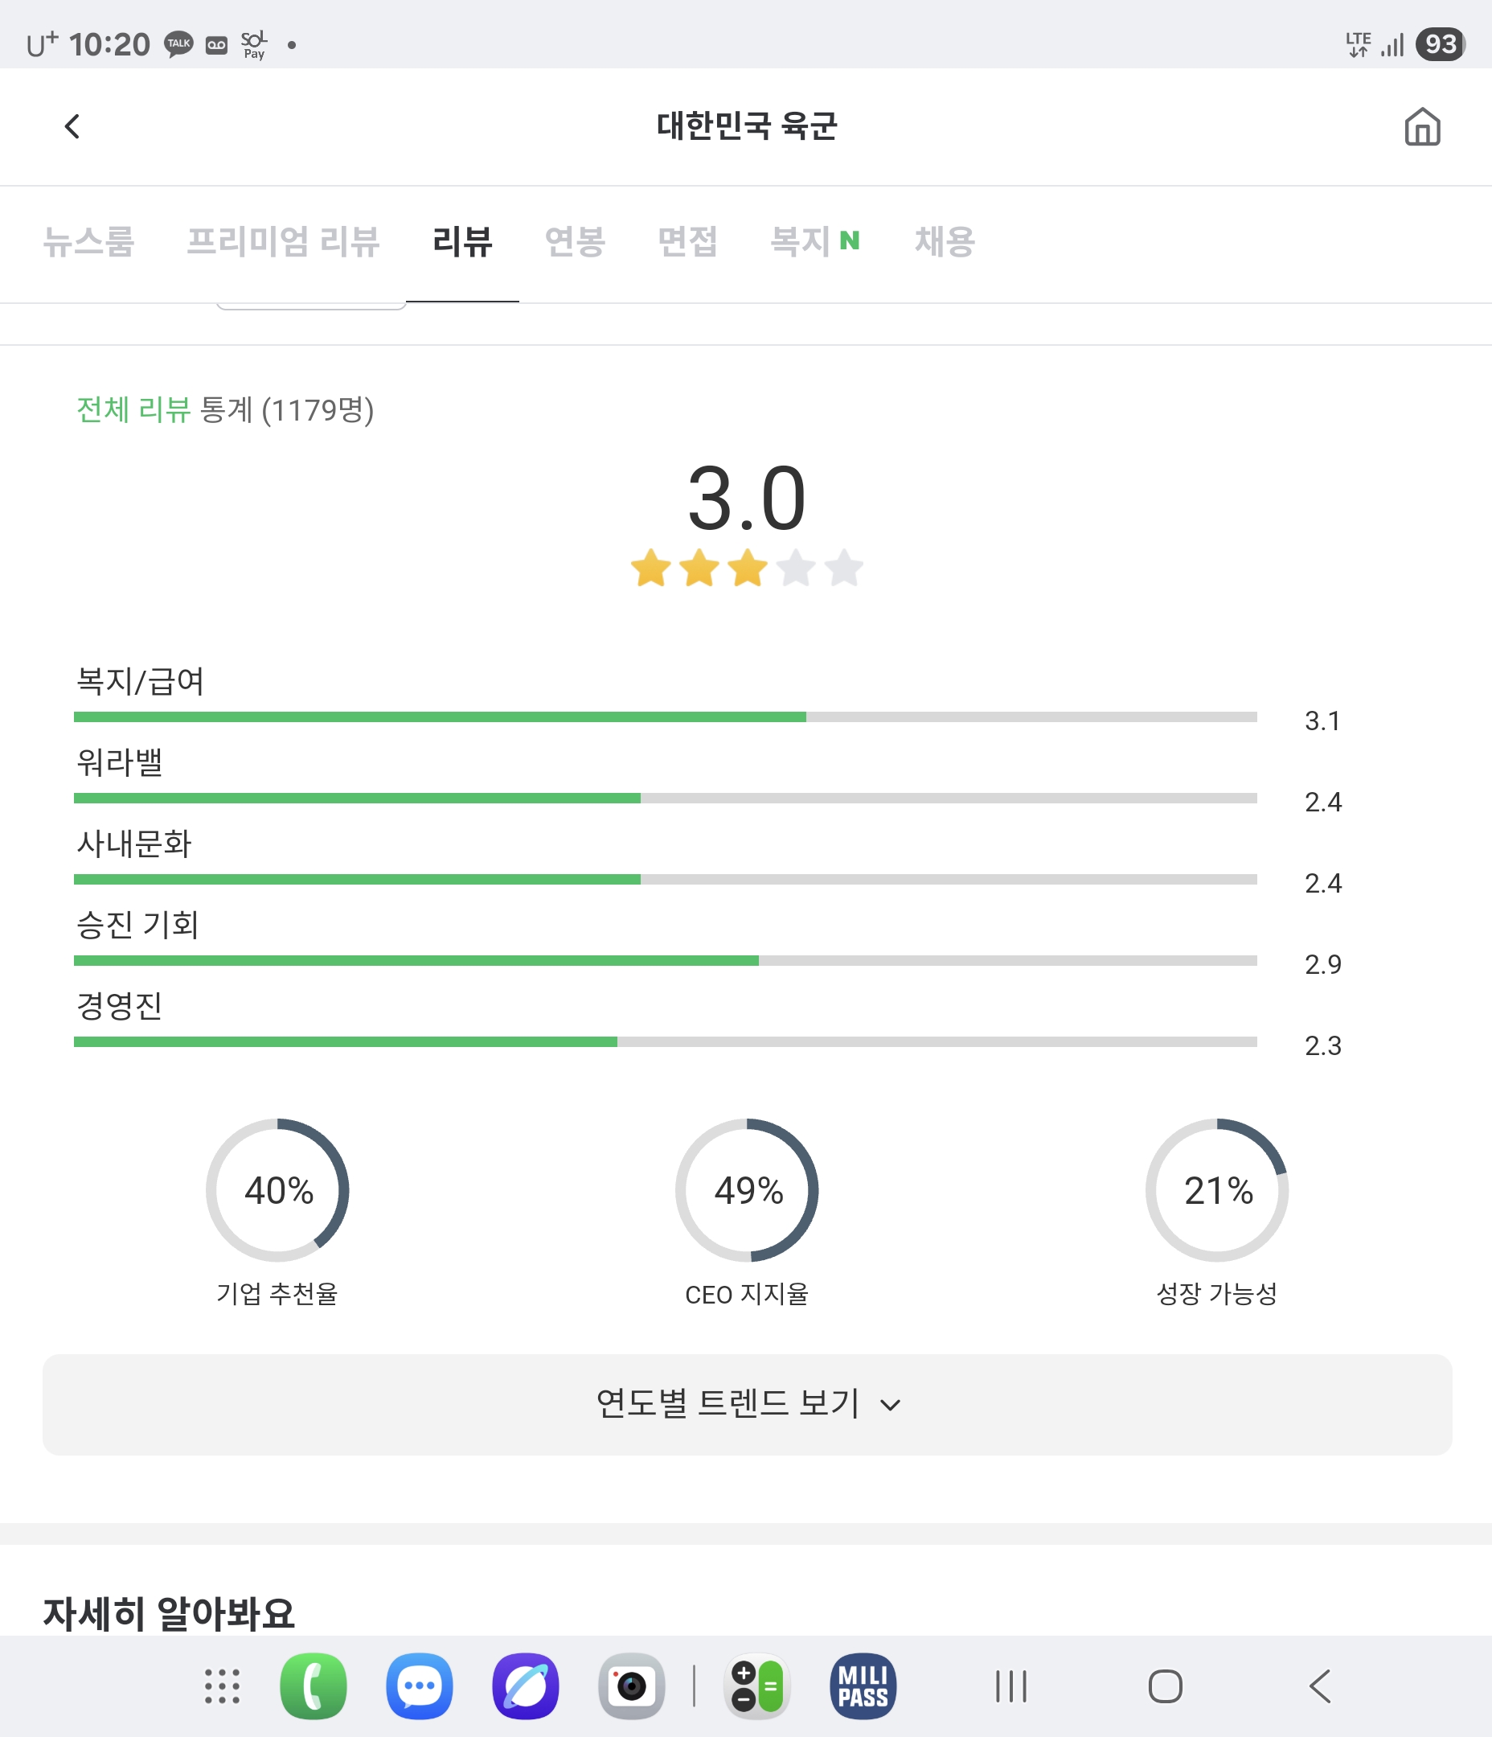
Task: Open the app drawer grid icon
Action: tap(222, 1686)
